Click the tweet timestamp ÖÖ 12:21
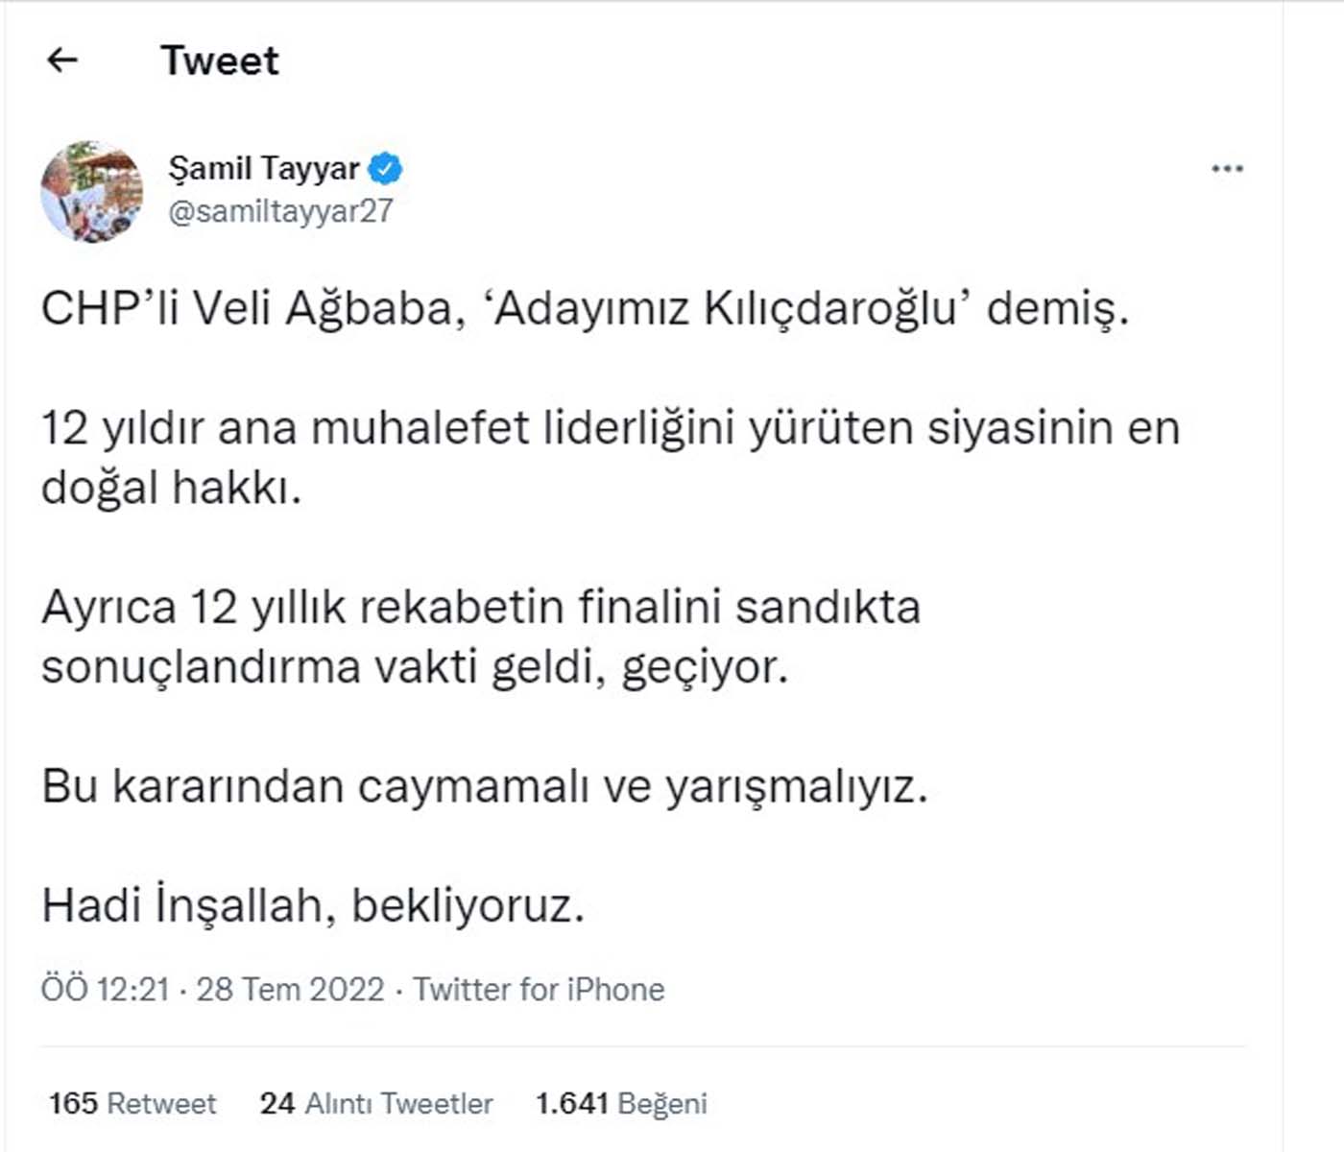This screenshot has width=1344, height=1152. tap(108, 989)
